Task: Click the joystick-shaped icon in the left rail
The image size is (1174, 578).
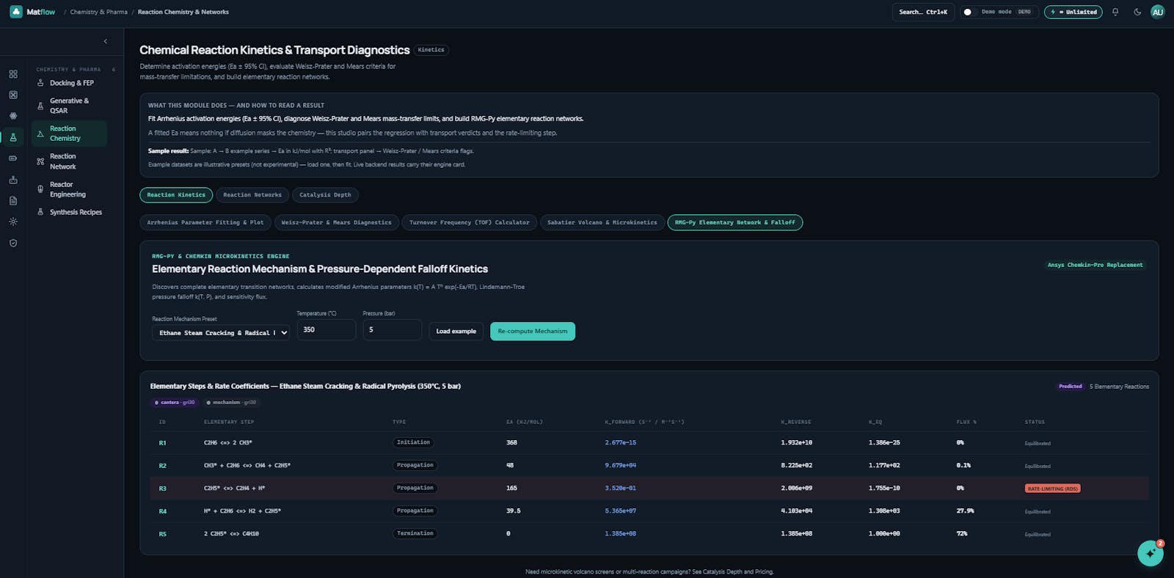Action: (13, 180)
